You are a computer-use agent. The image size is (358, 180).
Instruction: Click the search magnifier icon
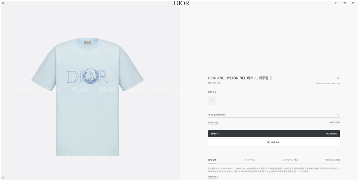336,3
